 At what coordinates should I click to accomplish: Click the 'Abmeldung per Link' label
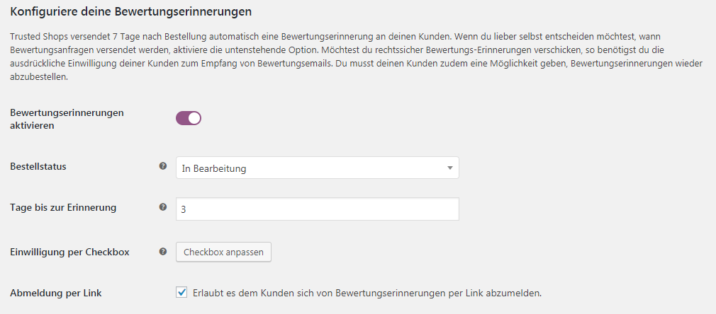click(x=56, y=293)
